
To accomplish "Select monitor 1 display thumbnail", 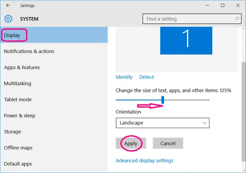I will (x=186, y=41).
